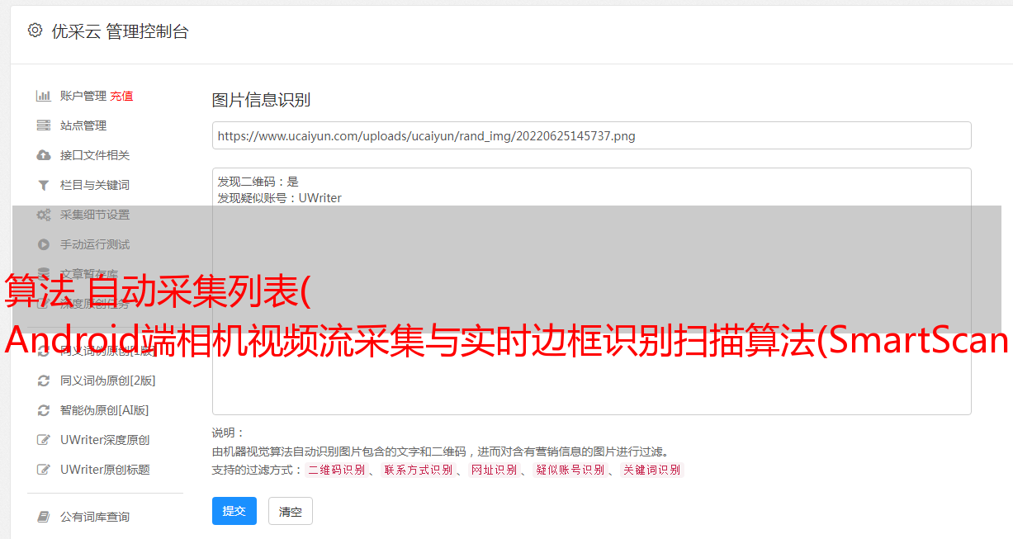Open 智能伪原创[AI版] in the sidebar
The height and width of the screenshot is (539, 1013).
104,410
